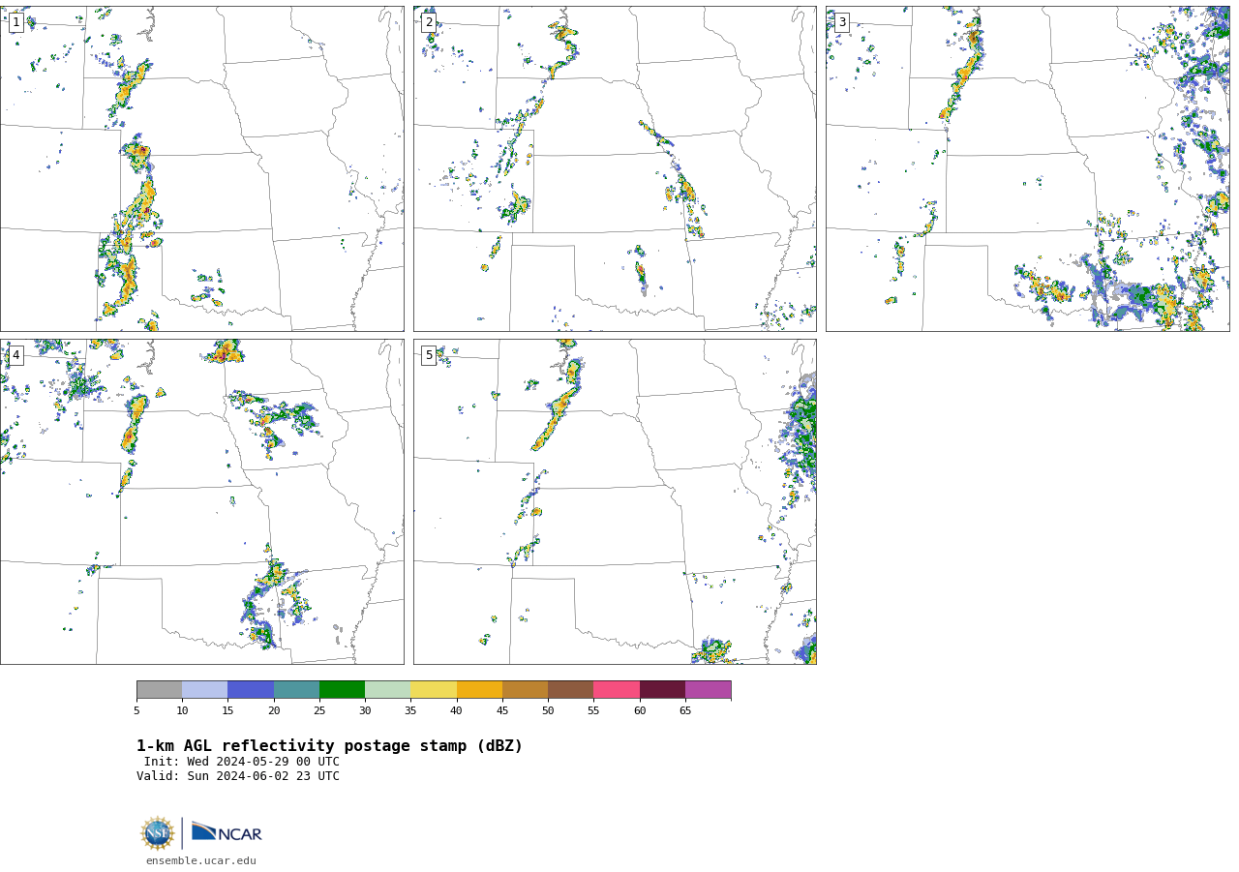Click the maroon 60-65 dBZ swatch

coord(662,690)
